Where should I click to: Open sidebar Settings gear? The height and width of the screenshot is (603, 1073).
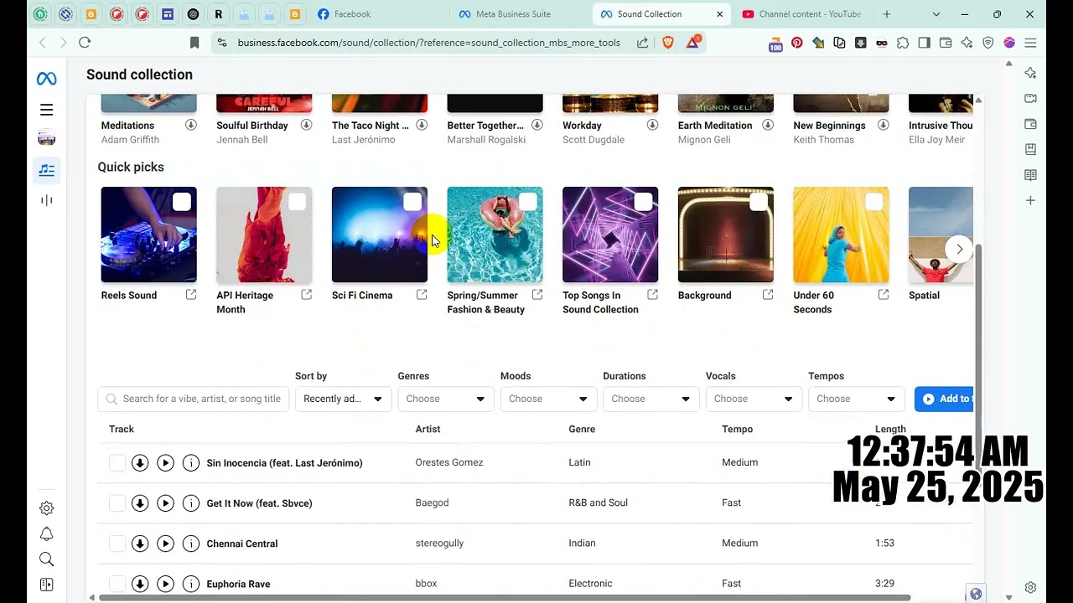46,508
